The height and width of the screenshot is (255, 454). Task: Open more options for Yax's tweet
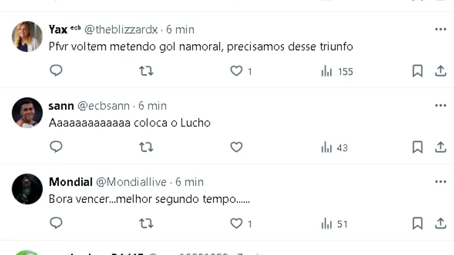(x=441, y=29)
